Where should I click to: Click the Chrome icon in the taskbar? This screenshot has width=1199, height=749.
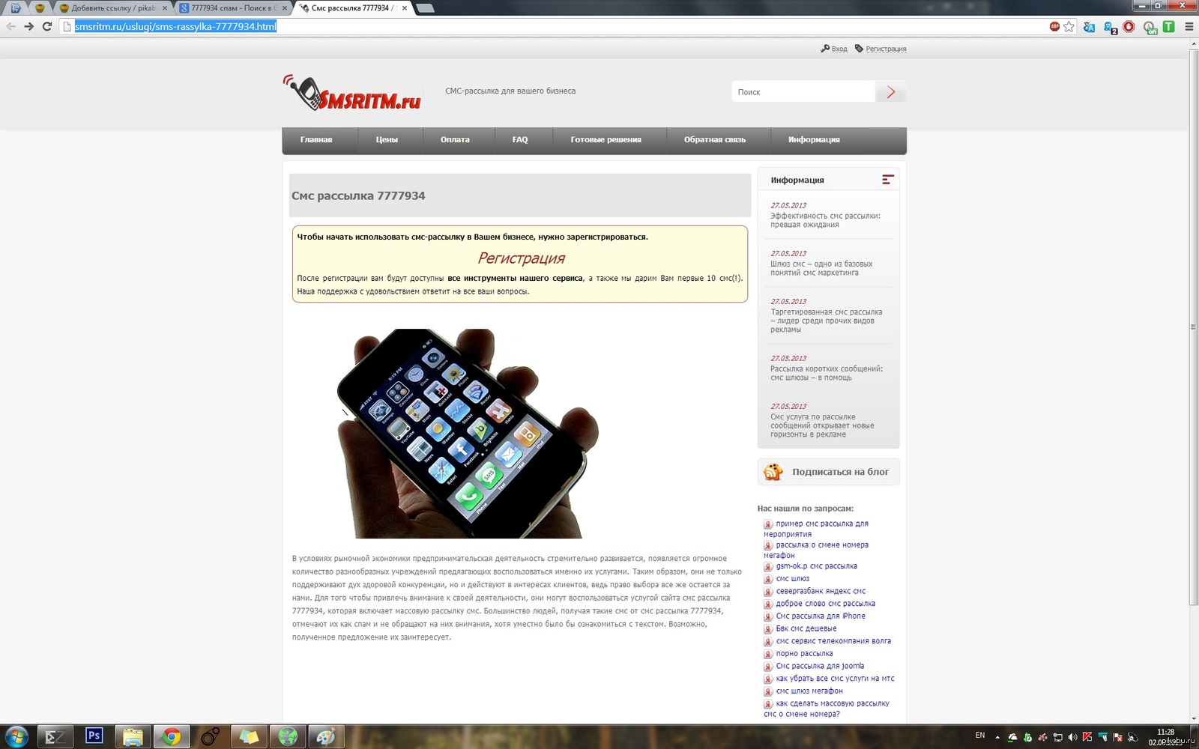[x=172, y=737]
